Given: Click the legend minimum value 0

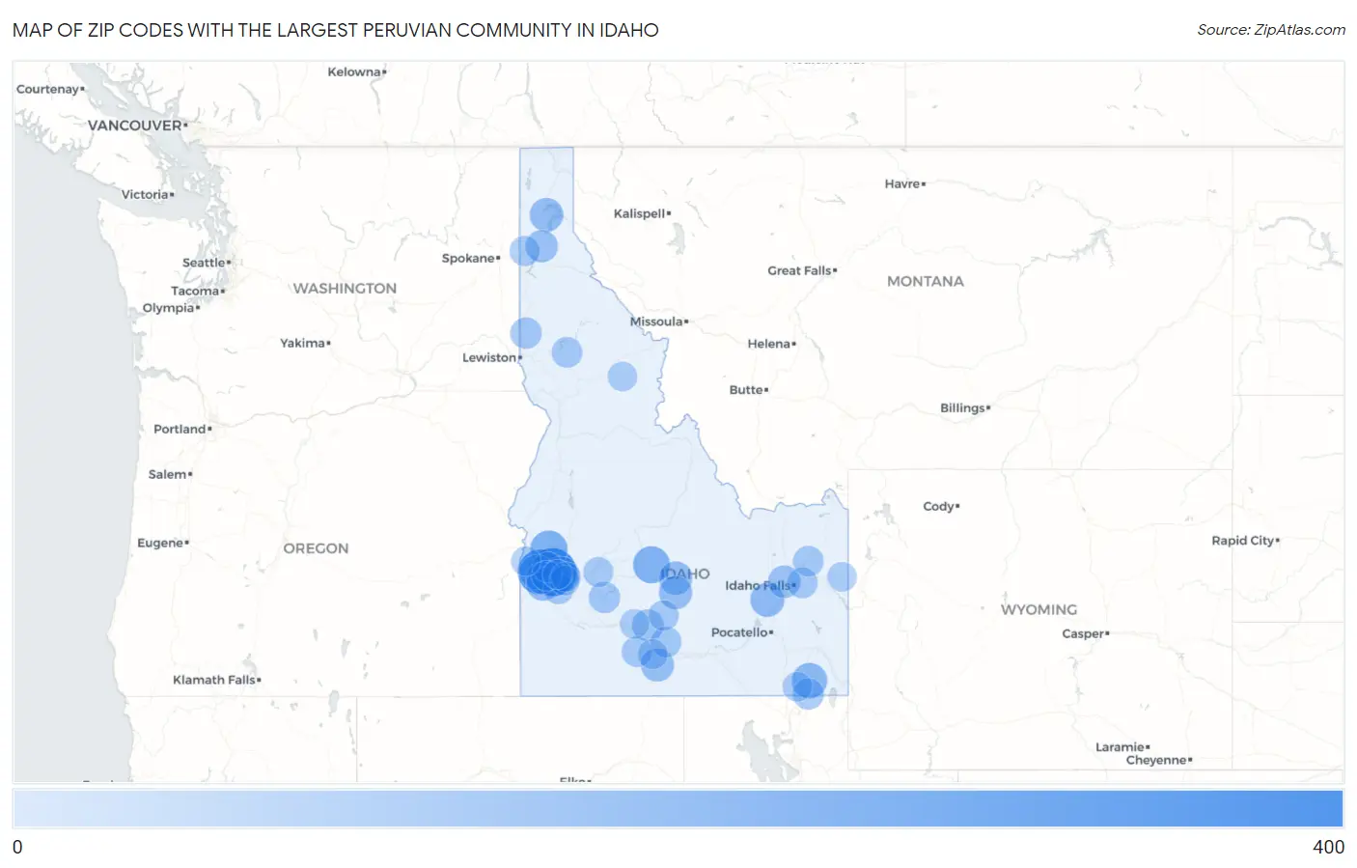Looking at the screenshot, I should tap(17, 847).
